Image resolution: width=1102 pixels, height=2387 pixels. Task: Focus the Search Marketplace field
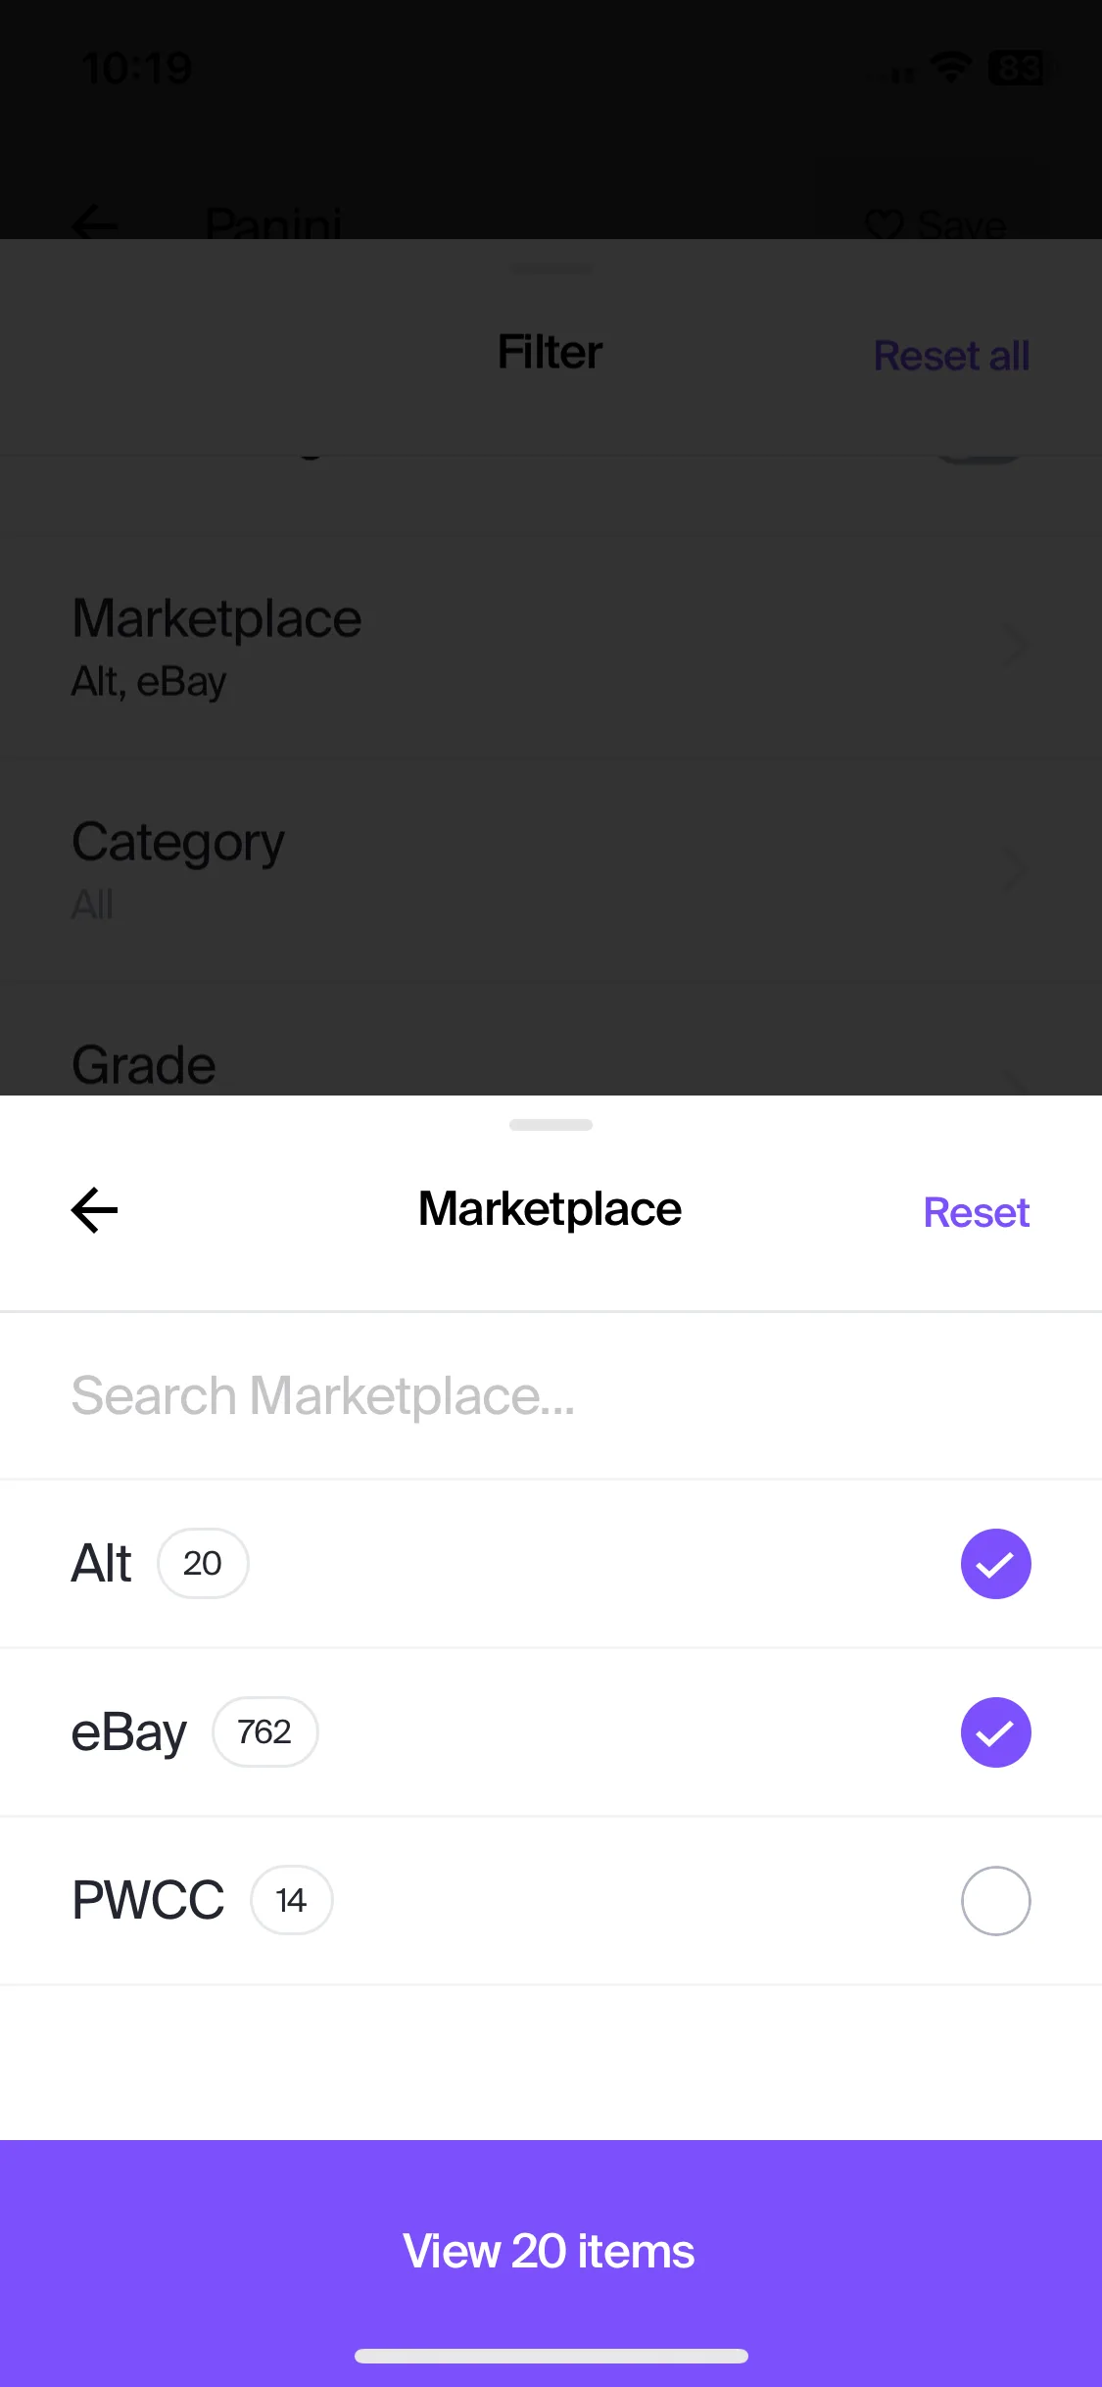click(x=551, y=1395)
